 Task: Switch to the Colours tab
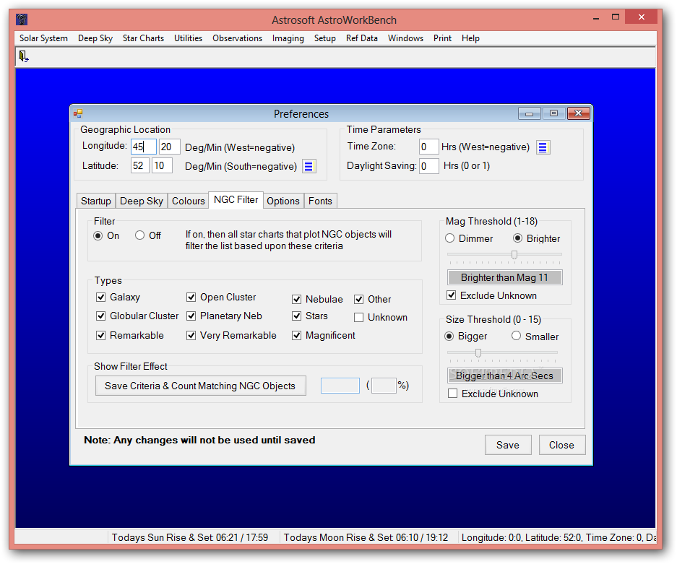point(189,201)
